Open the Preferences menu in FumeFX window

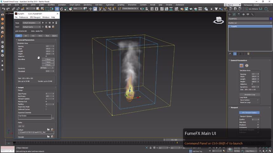pyautogui.click(x=23, y=17)
